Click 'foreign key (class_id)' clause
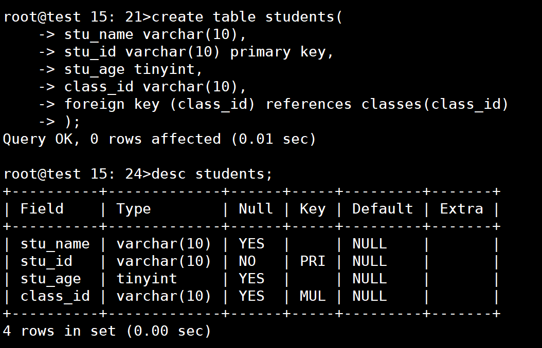The width and height of the screenshot is (542, 348). (x=160, y=104)
